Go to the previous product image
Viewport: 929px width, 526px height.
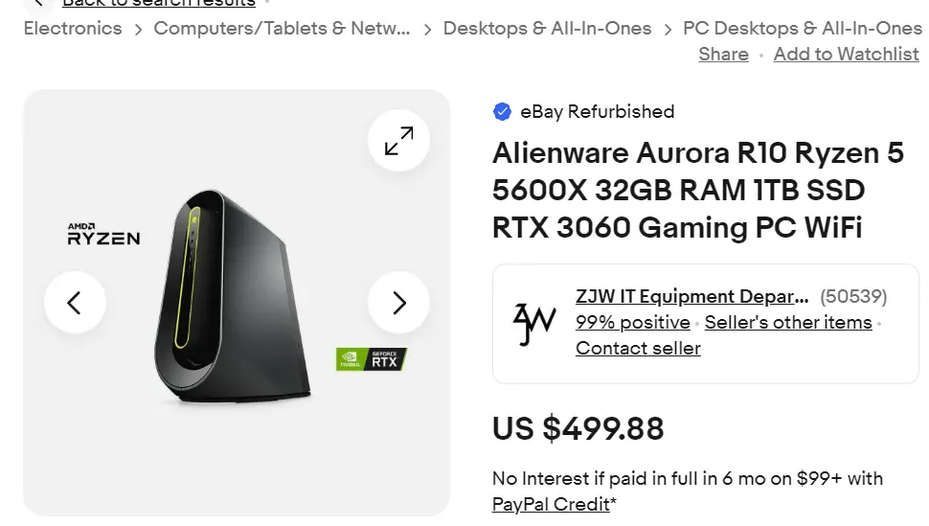pos(75,303)
